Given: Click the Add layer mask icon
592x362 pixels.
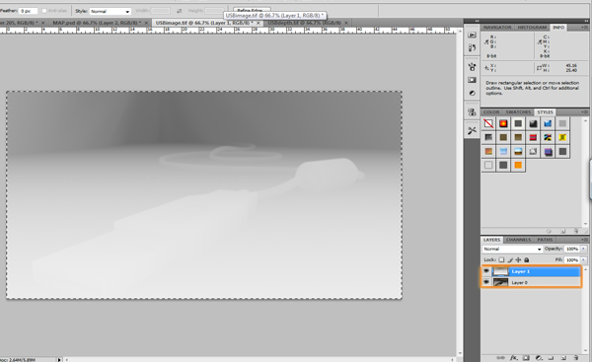Looking at the screenshot, I should 526,357.
